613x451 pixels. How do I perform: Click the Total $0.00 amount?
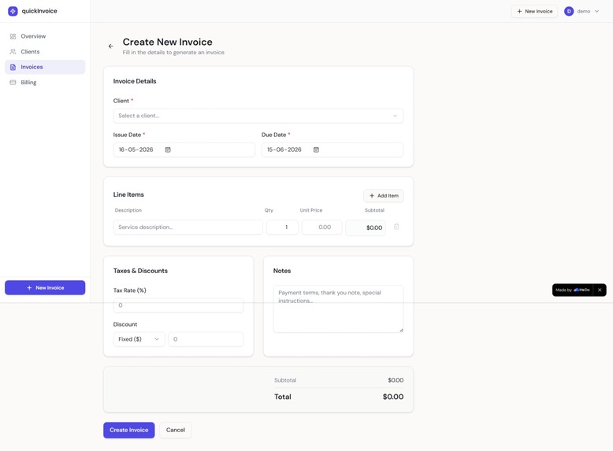[393, 397]
